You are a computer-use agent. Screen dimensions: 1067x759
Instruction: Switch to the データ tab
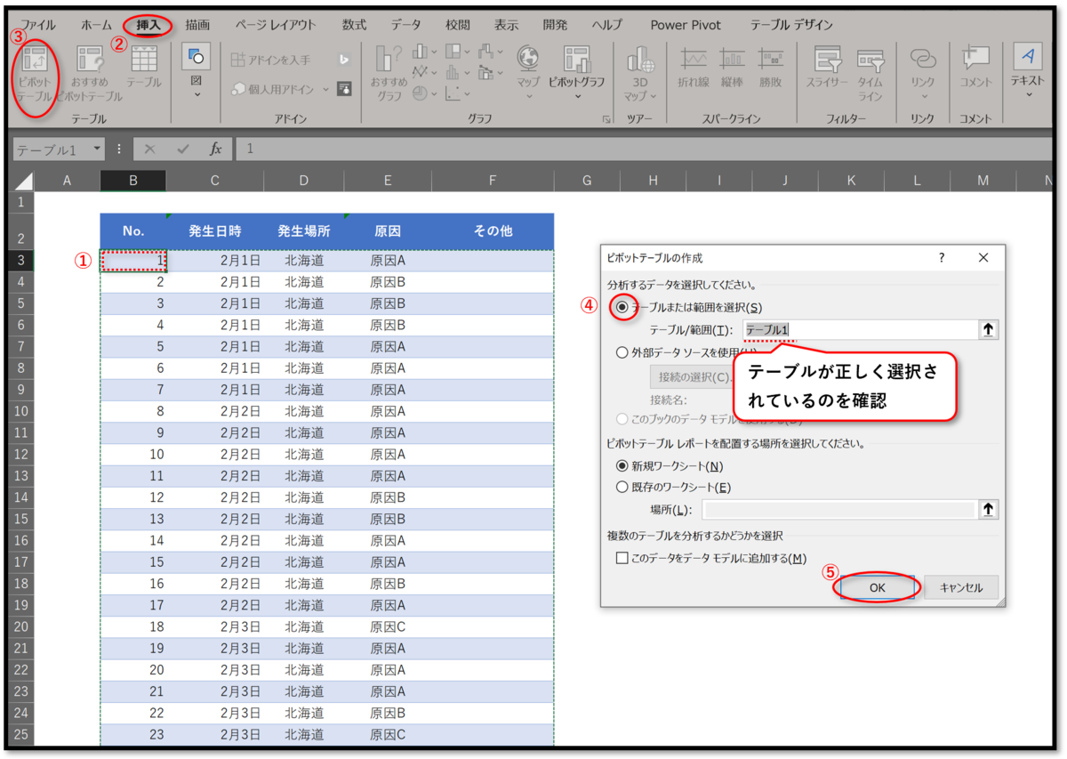pos(406,25)
